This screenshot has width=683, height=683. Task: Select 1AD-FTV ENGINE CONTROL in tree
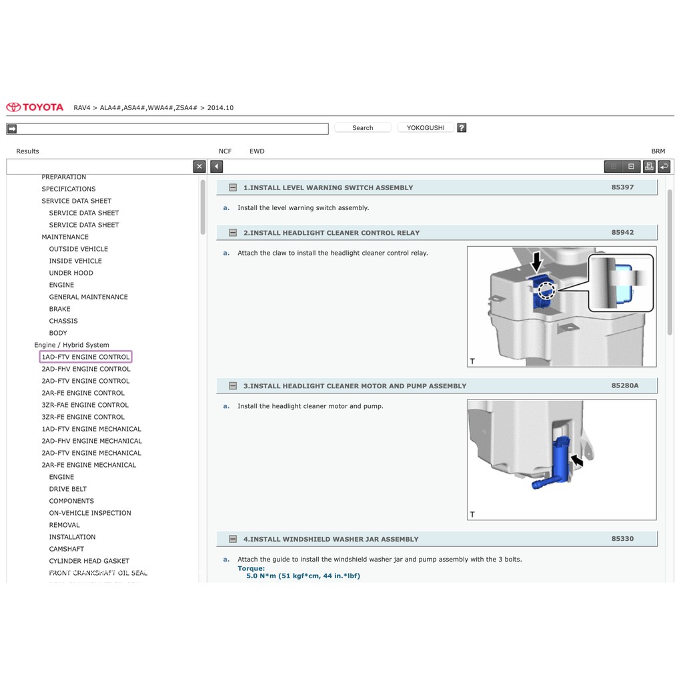coord(85,357)
